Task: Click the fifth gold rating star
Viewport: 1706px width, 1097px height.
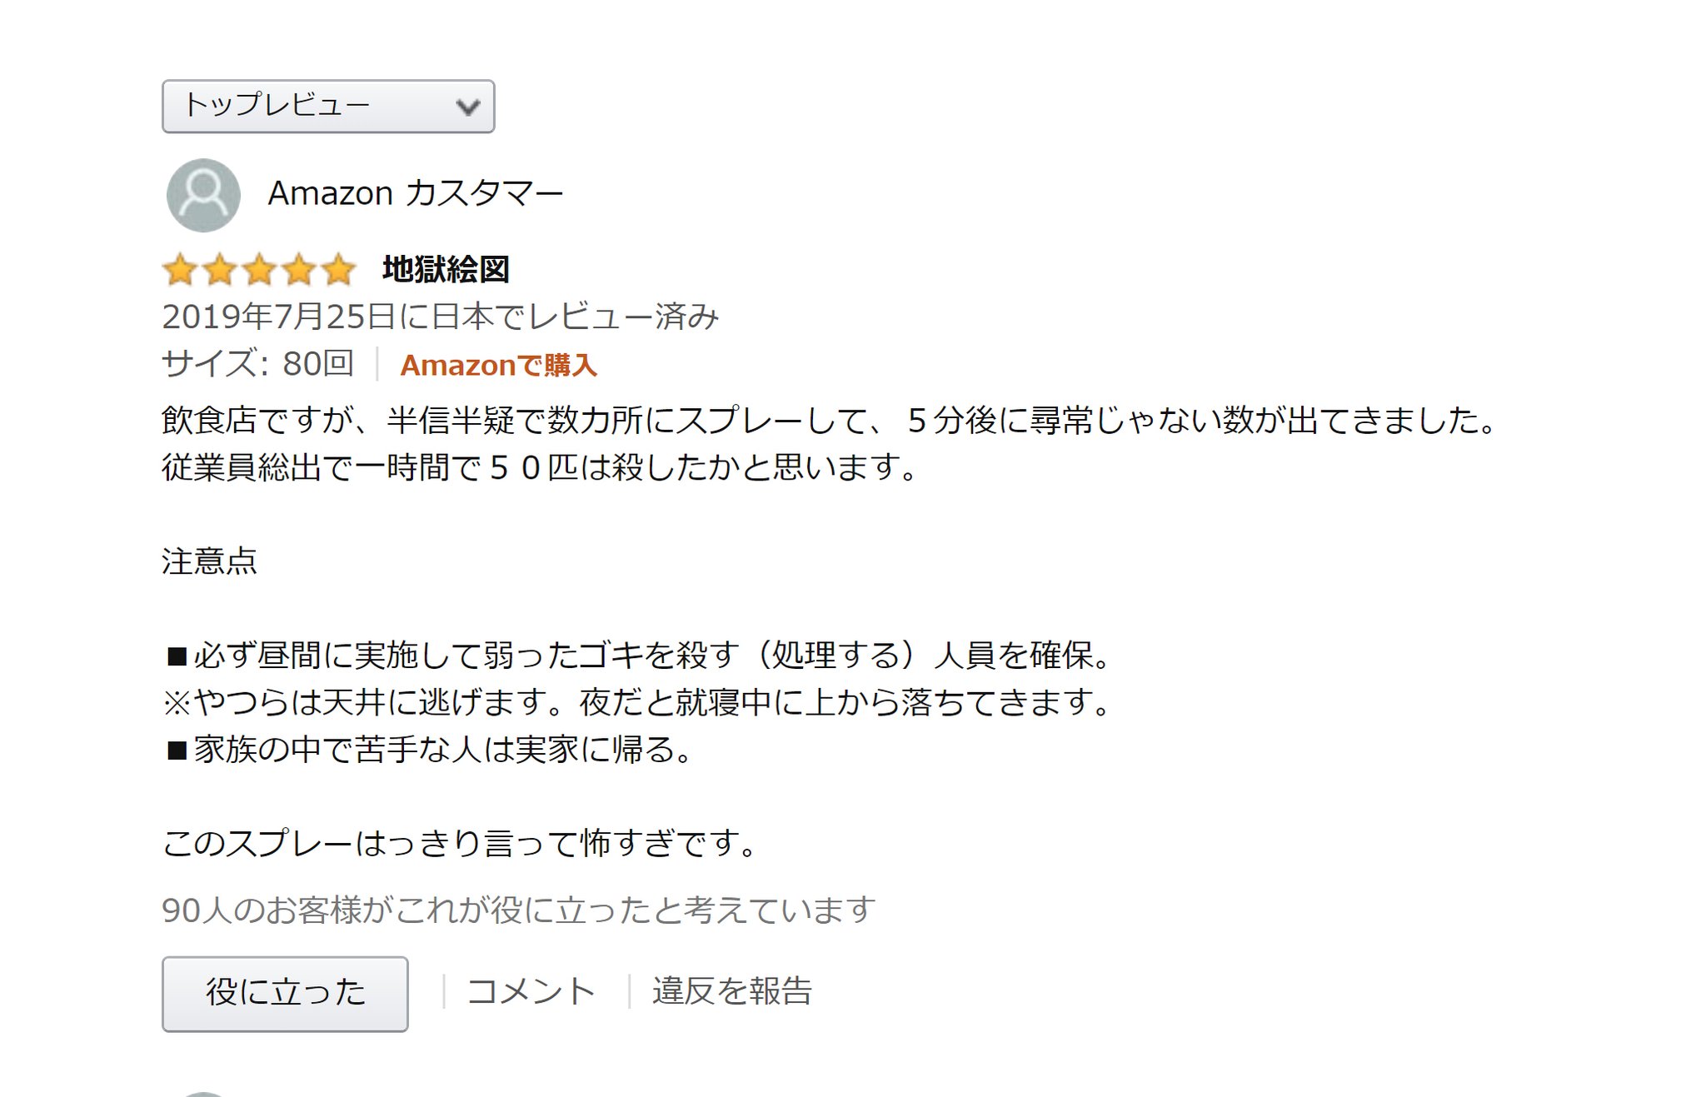Action: [x=338, y=270]
